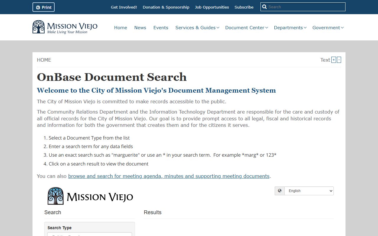Open the Search Type dropdown
This screenshot has width=378, height=236.
[x=89, y=235]
